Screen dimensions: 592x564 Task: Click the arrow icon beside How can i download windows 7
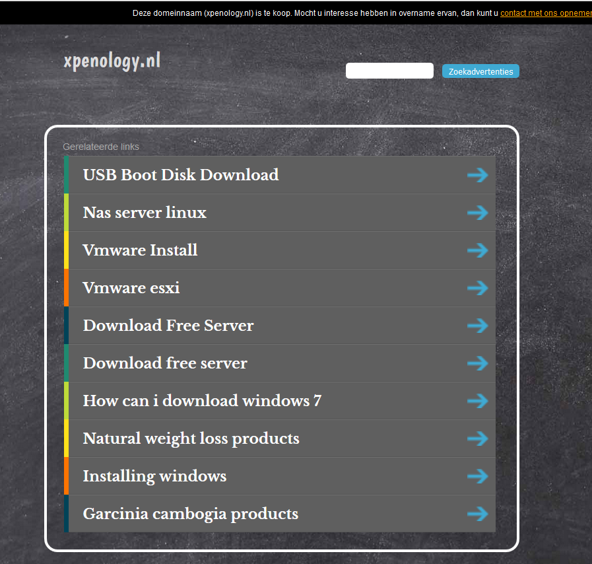(x=478, y=401)
